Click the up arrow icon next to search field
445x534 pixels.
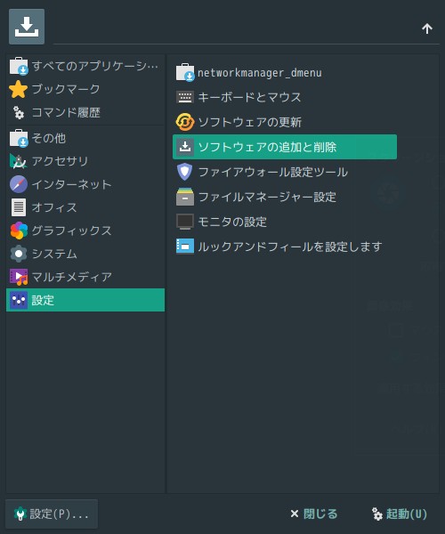point(427,28)
